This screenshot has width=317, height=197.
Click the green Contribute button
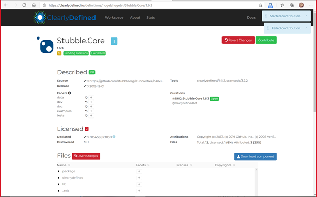(x=266, y=40)
